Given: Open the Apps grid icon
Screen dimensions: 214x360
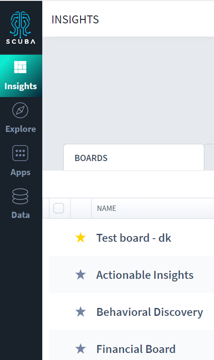Looking at the screenshot, I should pos(20,153).
